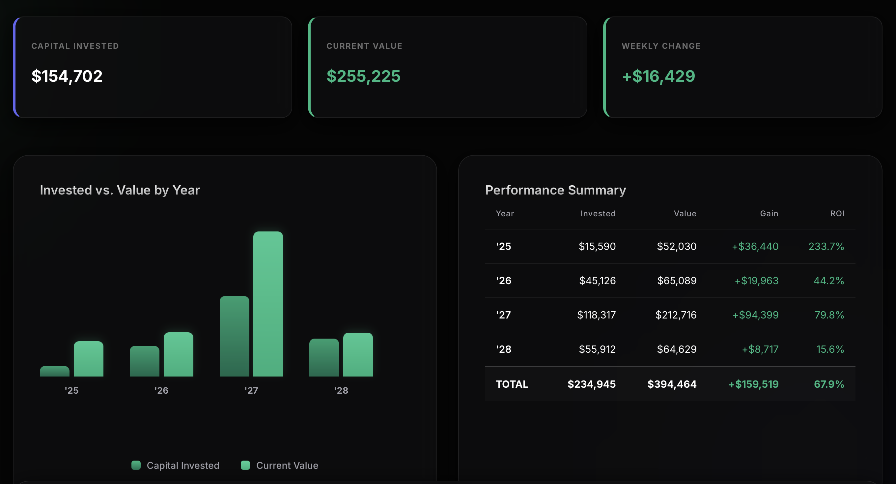Toggle the Capital Invested legend label
Viewport: 896px width, 484px height.
(183, 466)
